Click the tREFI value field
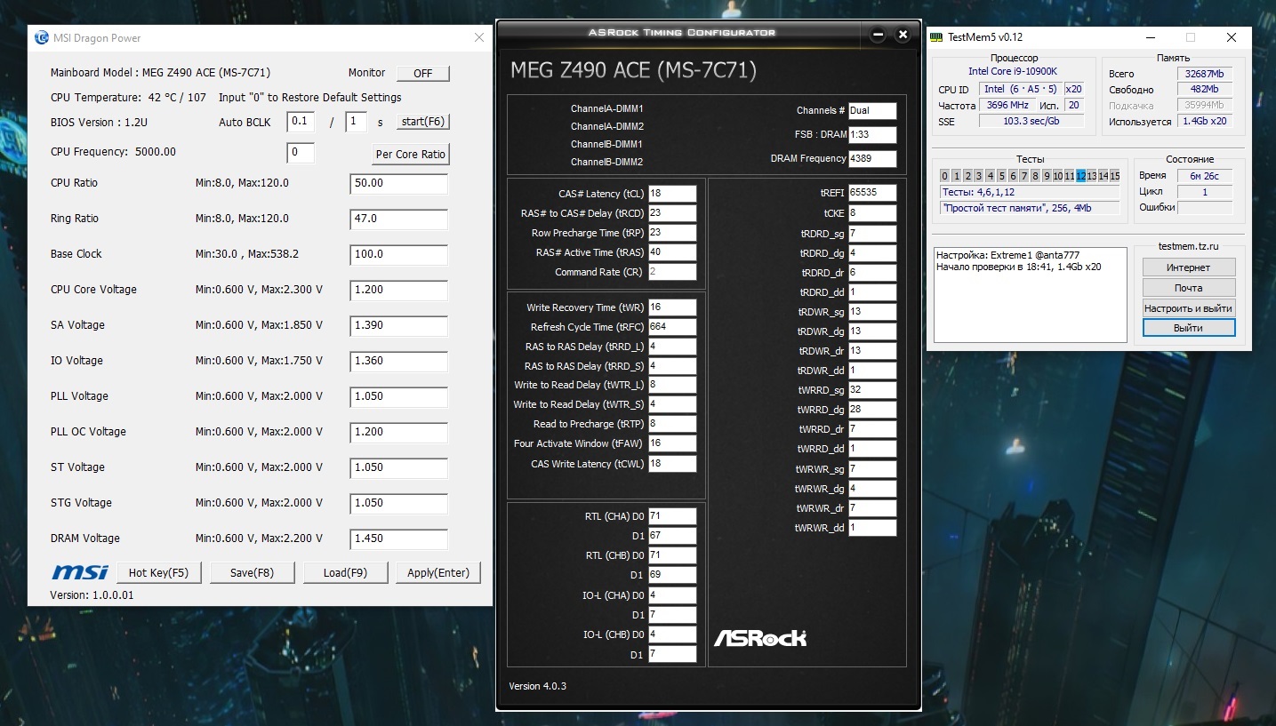This screenshot has width=1276, height=726. tap(872, 192)
